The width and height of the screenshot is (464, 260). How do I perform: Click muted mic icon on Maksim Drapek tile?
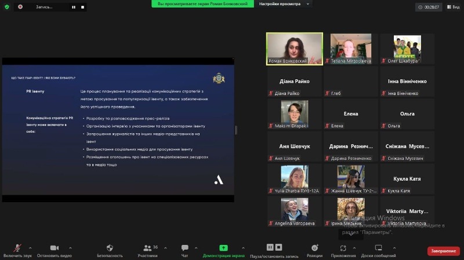click(270, 126)
